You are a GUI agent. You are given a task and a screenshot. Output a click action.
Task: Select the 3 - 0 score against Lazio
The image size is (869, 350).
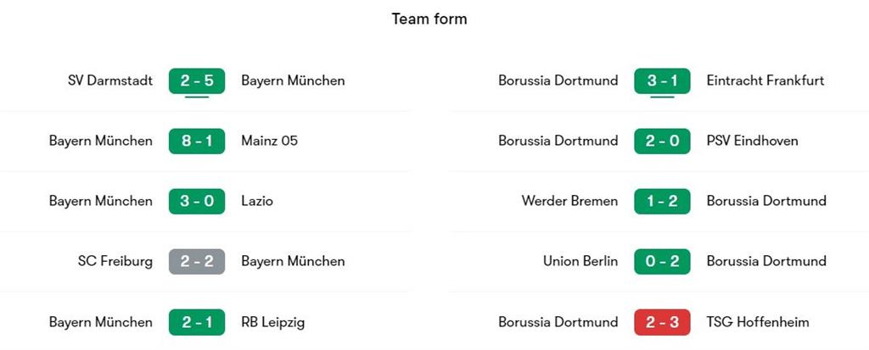tap(197, 202)
